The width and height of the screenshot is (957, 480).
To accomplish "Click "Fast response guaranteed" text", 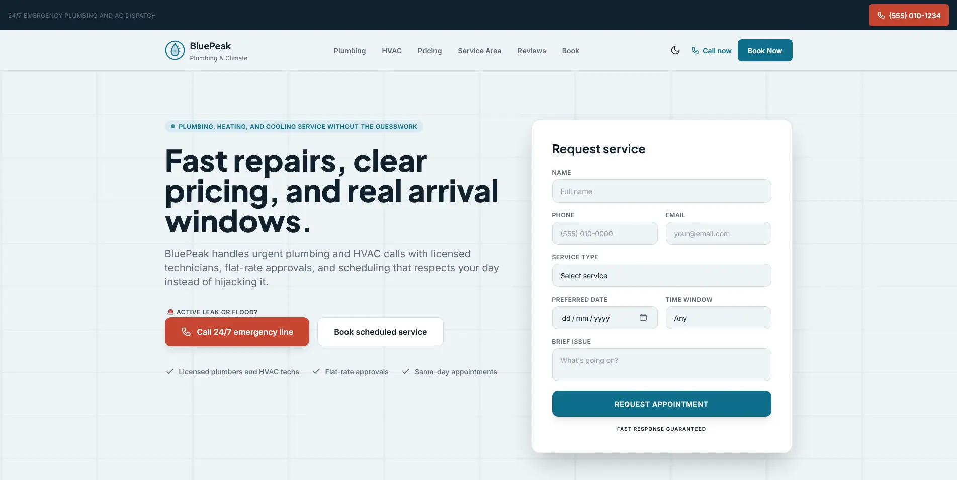I will click(x=661, y=429).
